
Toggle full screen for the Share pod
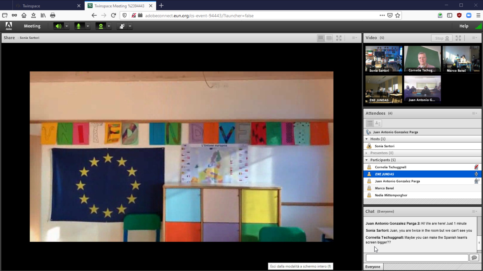tap(339, 38)
